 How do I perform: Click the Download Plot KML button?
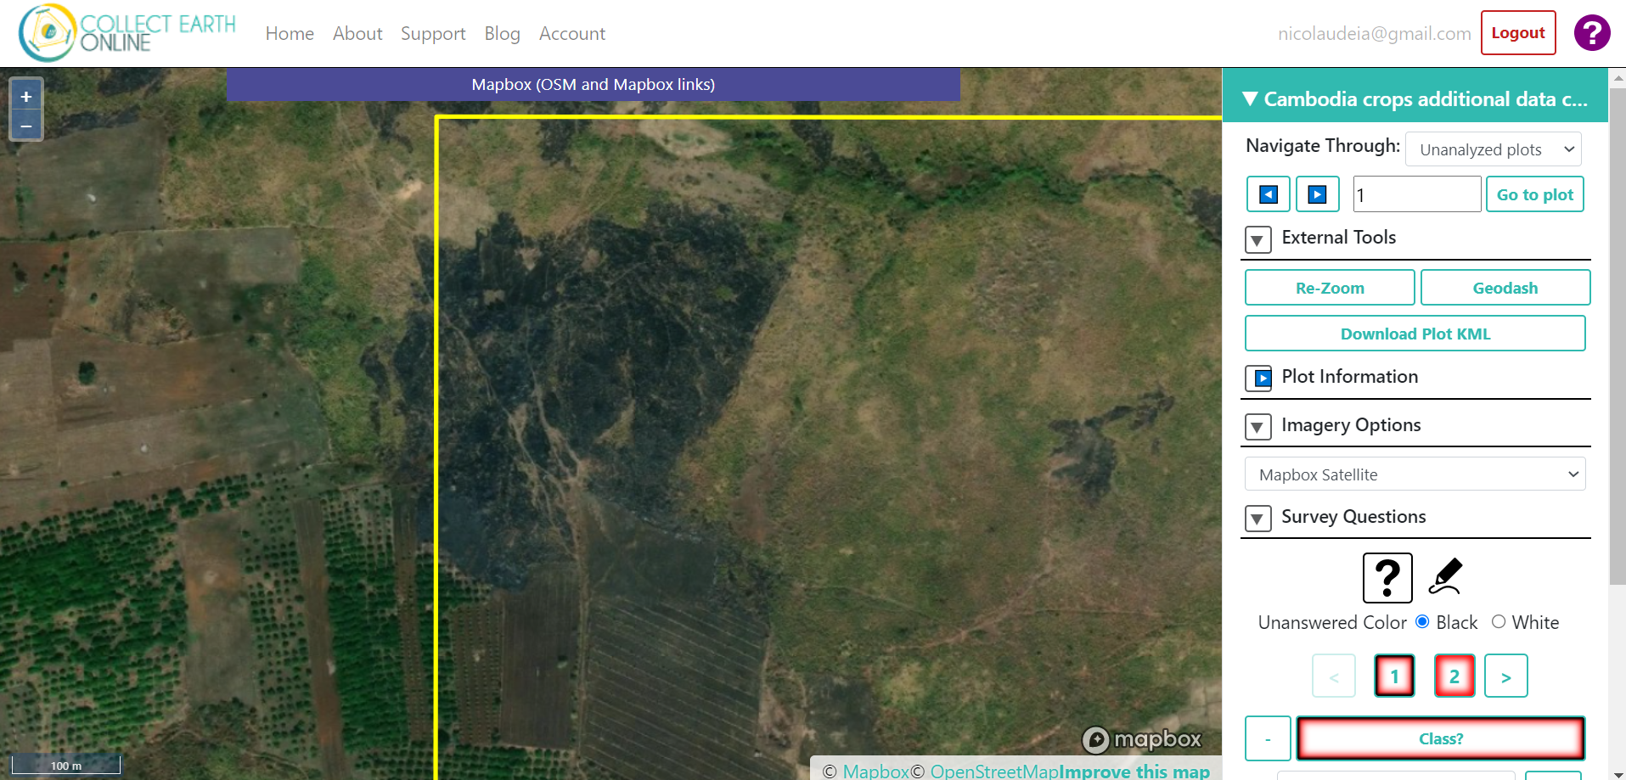point(1415,334)
